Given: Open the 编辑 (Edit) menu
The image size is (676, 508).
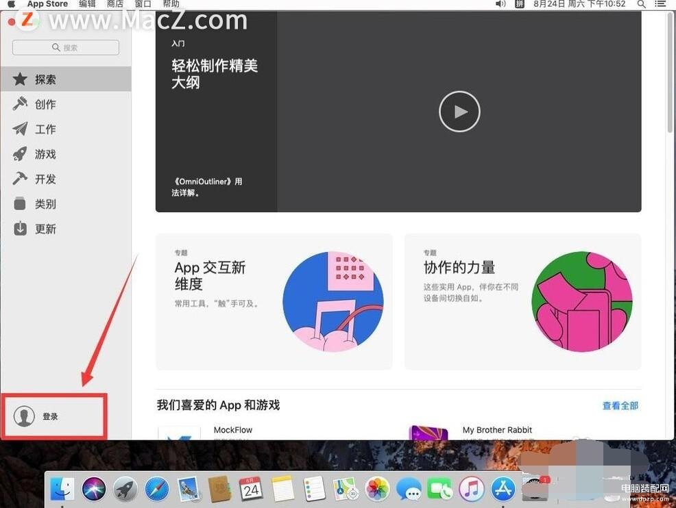Looking at the screenshot, I should [x=87, y=4].
